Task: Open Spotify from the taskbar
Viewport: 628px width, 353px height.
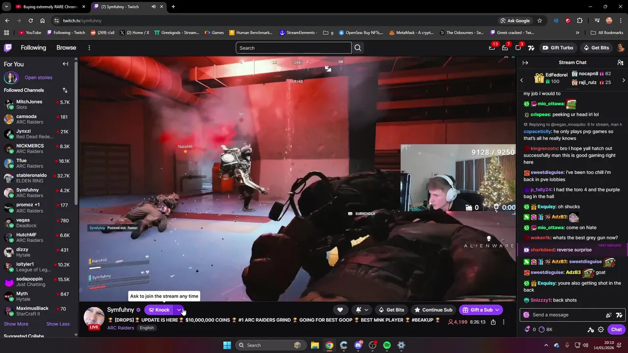Action: tap(387, 345)
